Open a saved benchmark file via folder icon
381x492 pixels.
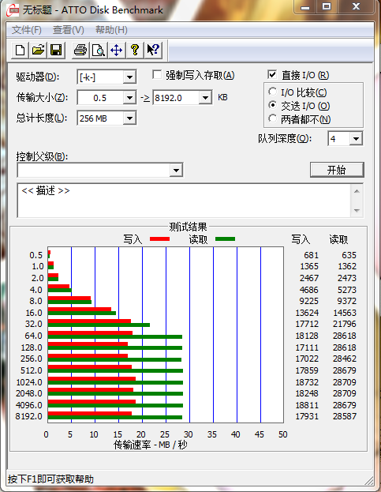click(x=38, y=51)
